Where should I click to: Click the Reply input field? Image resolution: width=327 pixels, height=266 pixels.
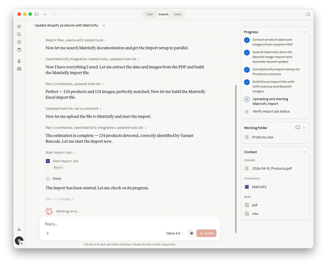click(96, 224)
